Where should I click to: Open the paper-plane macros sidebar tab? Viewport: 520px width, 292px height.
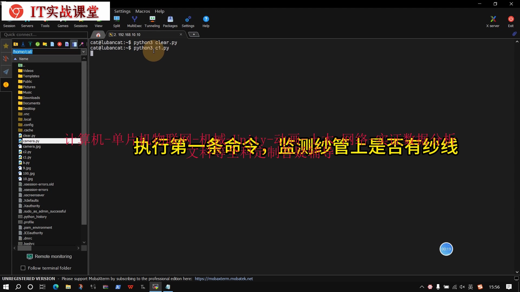(6, 72)
